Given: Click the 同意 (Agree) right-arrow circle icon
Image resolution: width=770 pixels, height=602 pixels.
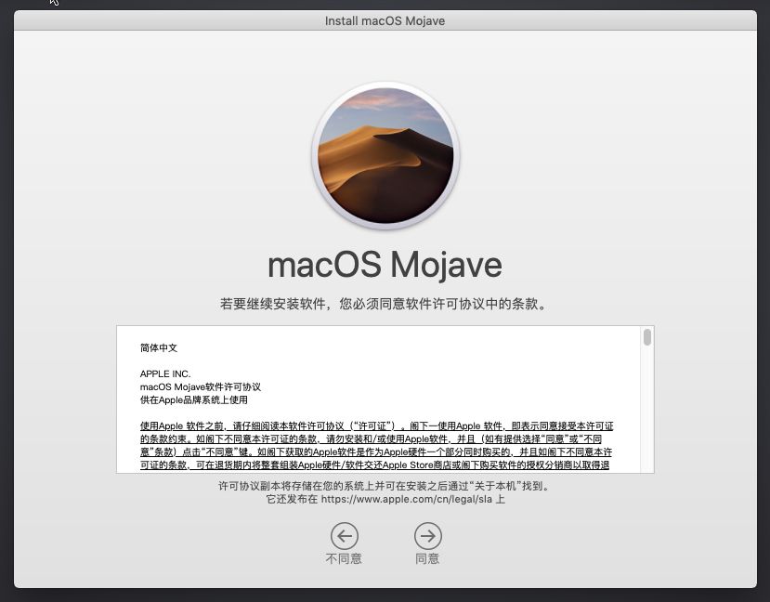Looking at the screenshot, I should 427,535.
